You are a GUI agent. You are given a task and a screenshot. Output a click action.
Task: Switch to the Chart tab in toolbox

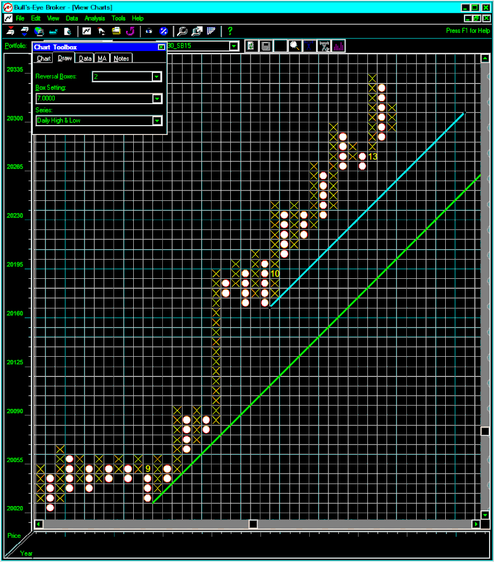click(x=44, y=58)
